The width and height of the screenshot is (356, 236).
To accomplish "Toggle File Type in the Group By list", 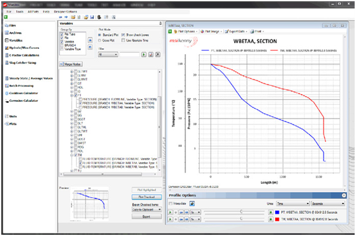I will point(62,34).
